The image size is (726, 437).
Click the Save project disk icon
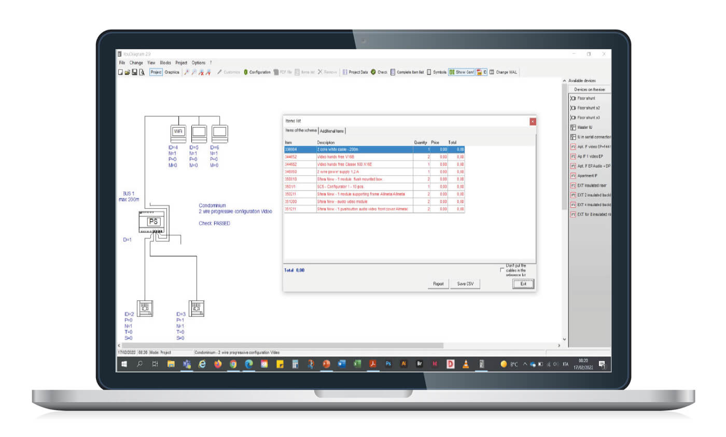[x=134, y=72]
